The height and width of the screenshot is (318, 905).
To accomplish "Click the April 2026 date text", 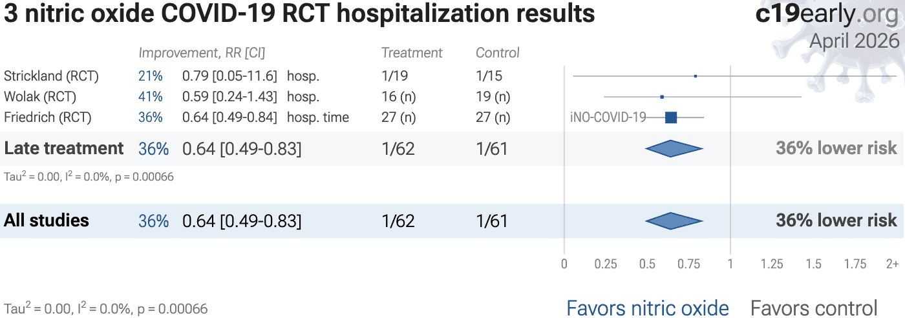I will (x=854, y=41).
